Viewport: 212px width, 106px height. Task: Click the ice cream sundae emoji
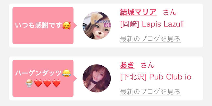pos(29,83)
